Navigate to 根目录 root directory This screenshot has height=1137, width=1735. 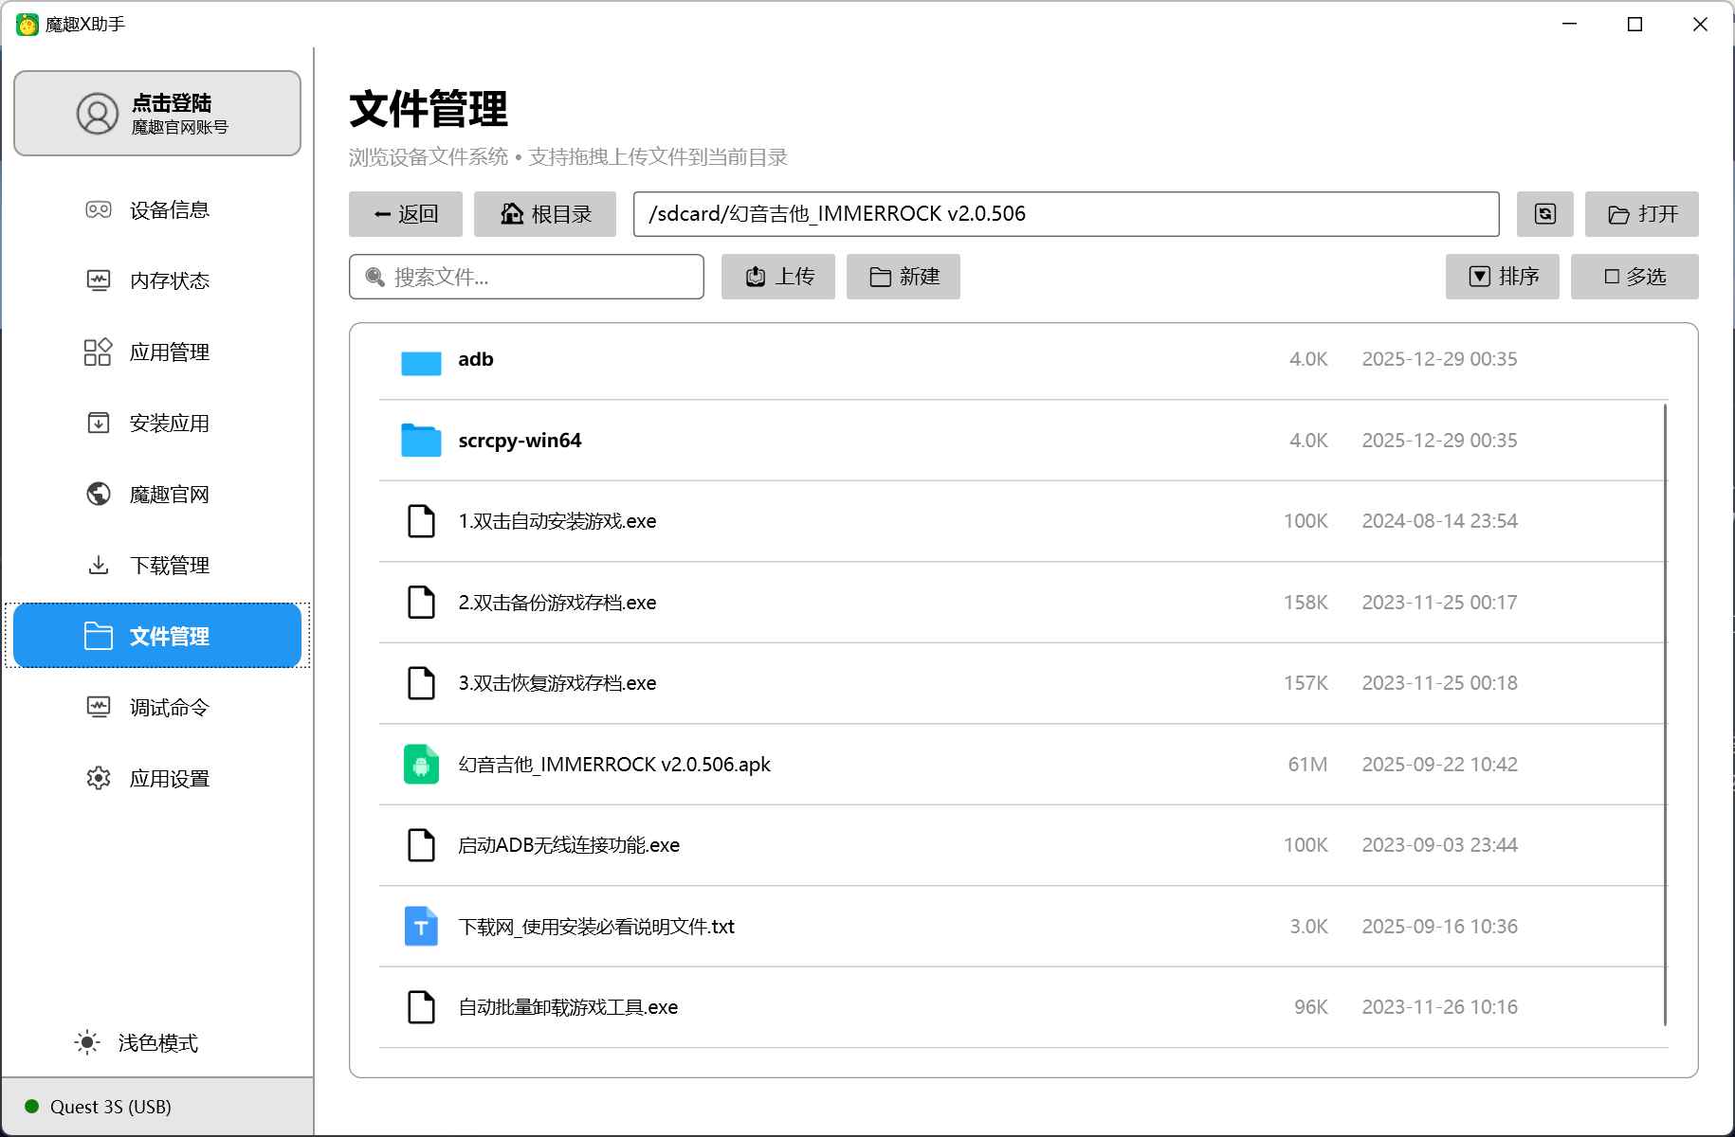(x=544, y=214)
